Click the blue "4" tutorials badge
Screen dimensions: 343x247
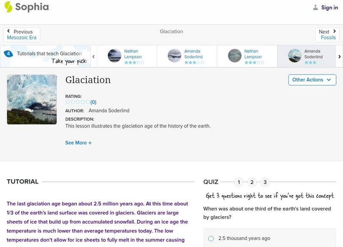coord(8,54)
